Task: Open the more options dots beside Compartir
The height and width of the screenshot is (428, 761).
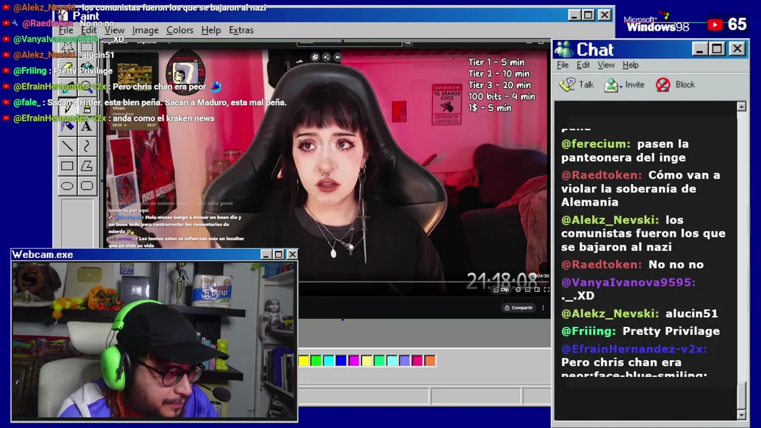Action: [543, 307]
